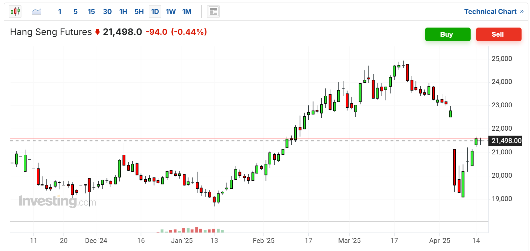This screenshot has width=530, height=251.
Task: Click the Technical Chart double-chevron arrow
Action: pos(522,12)
